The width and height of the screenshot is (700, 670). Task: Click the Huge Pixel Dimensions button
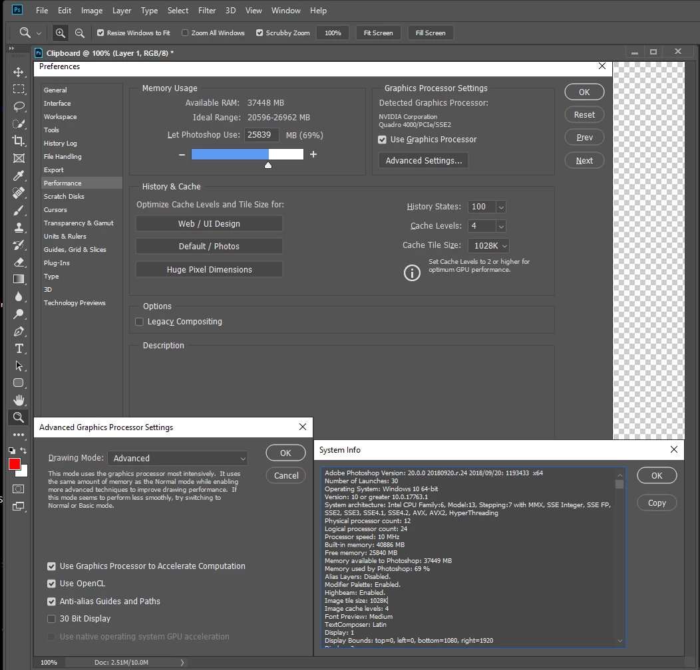pyautogui.click(x=209, y=269)
